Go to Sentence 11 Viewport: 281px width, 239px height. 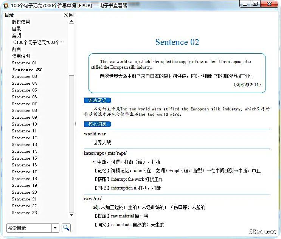tap(24, 131)
